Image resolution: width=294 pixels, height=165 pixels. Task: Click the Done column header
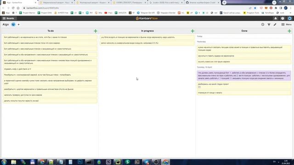point(244,31)
